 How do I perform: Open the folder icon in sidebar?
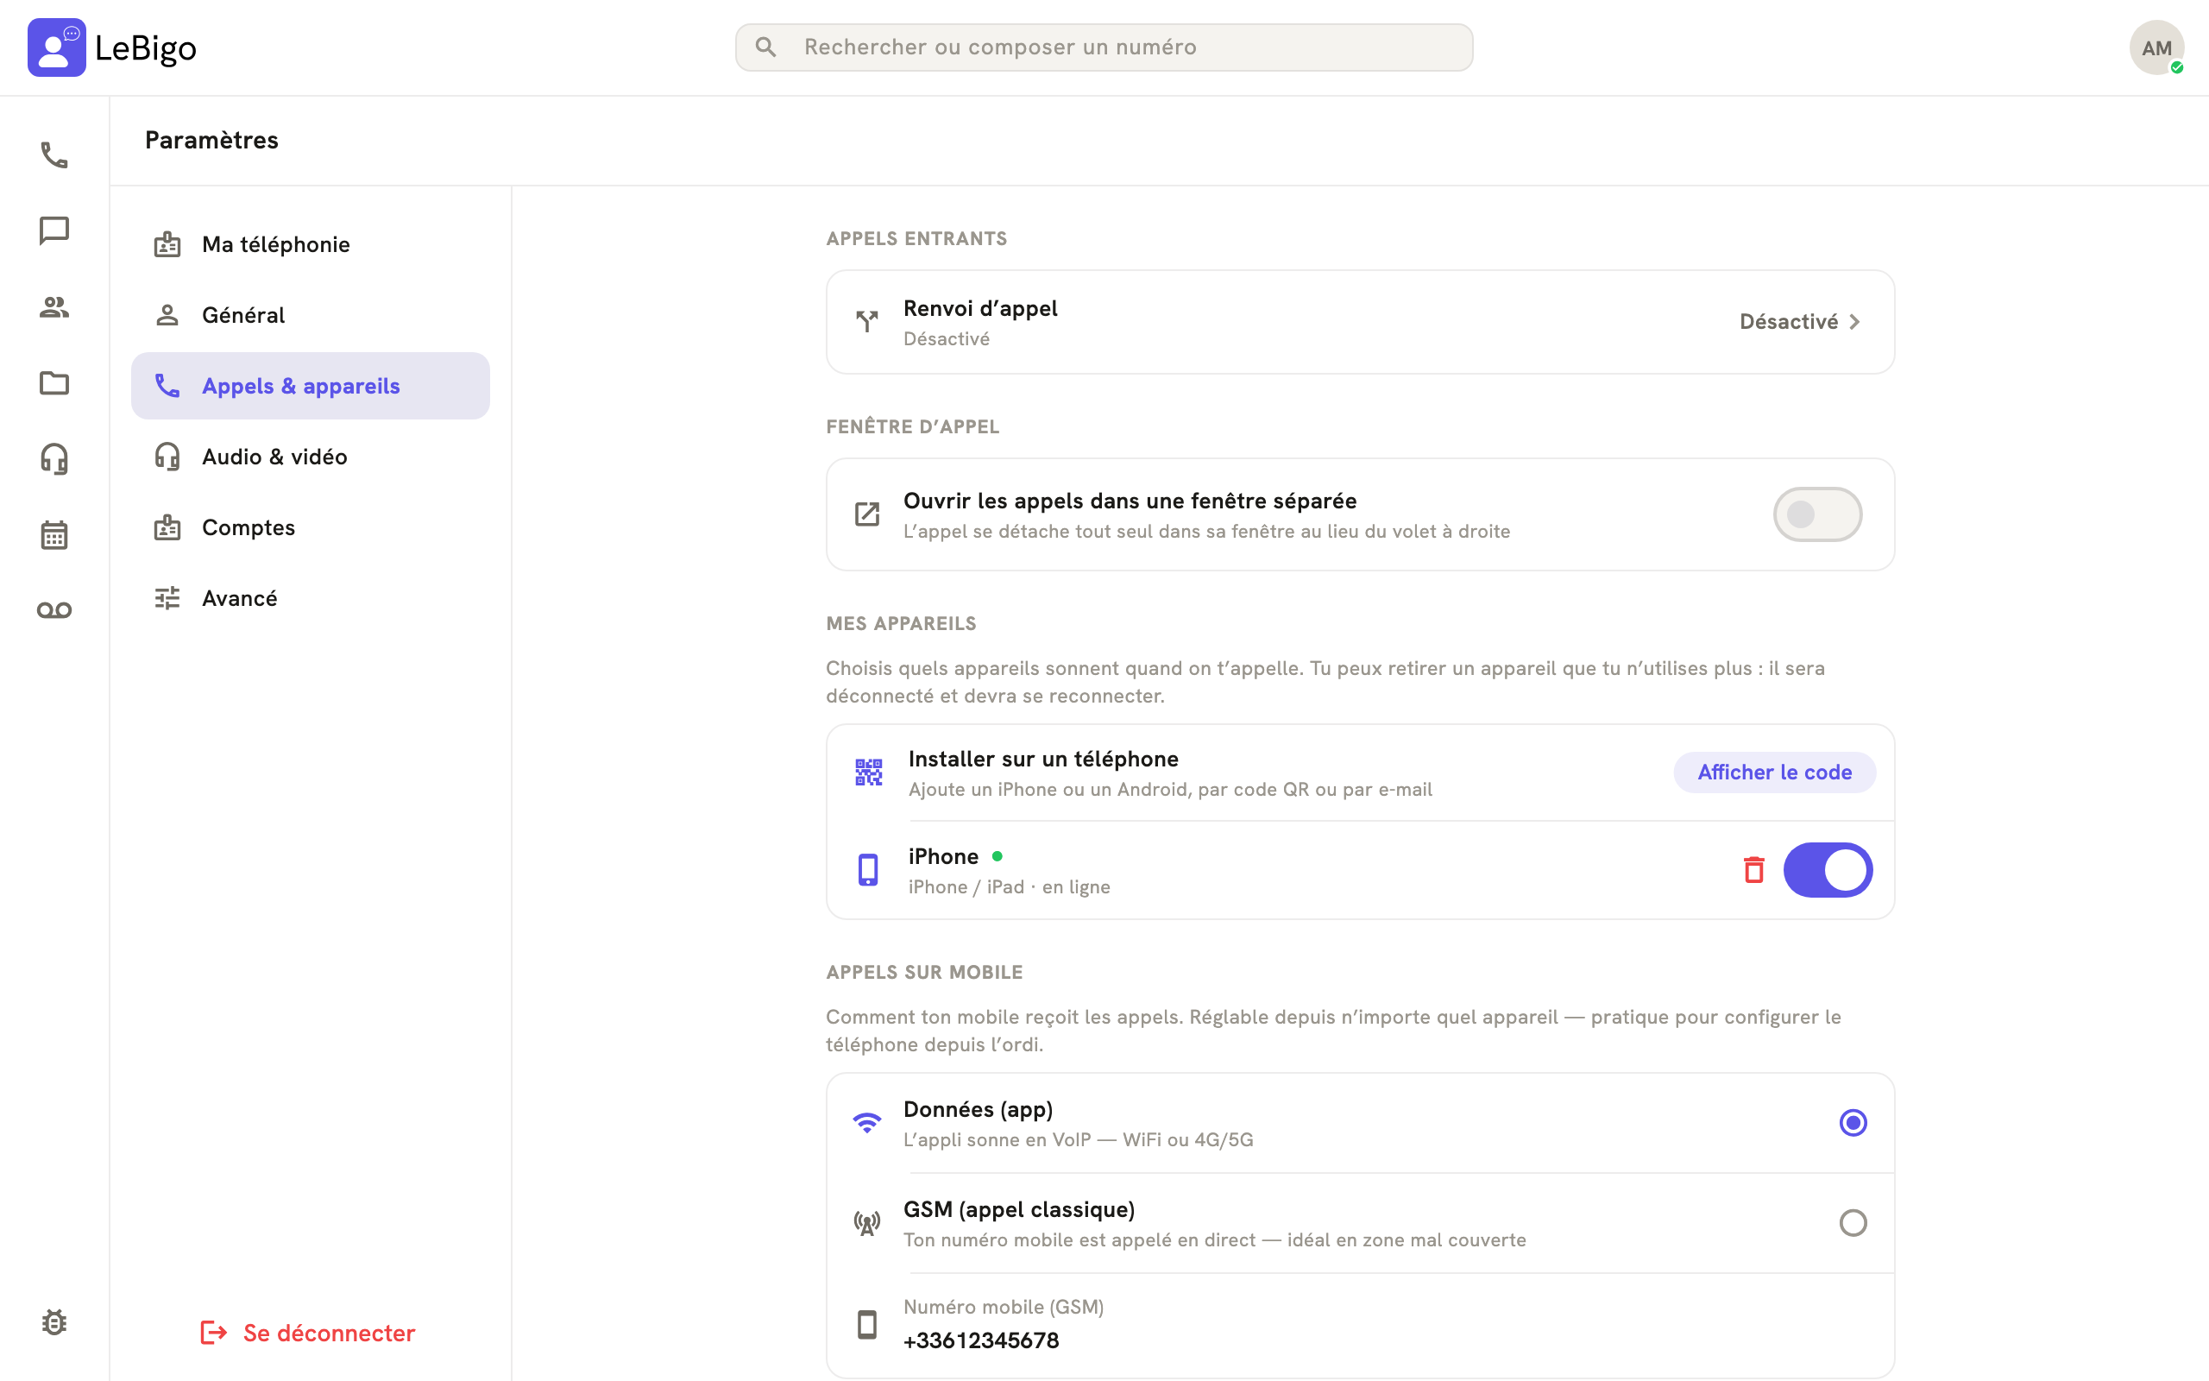[x=53, y=382]
